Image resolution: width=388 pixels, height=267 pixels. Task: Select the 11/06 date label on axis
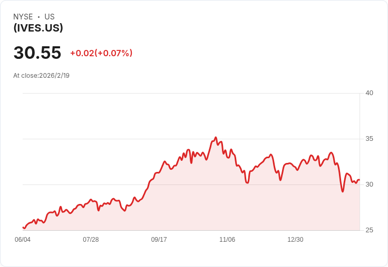pyautogui.click(x=227, y=240)
